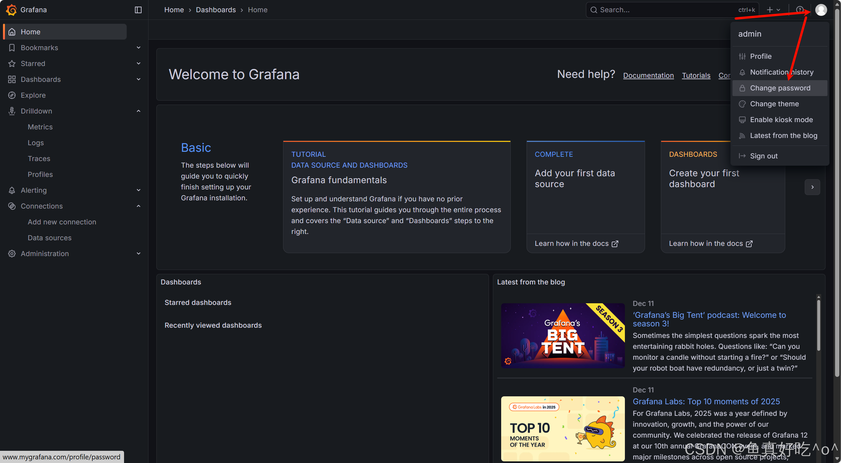Open the plus new-item dropdown
Viewport: 841px width, 463px height.
(773, 10)
